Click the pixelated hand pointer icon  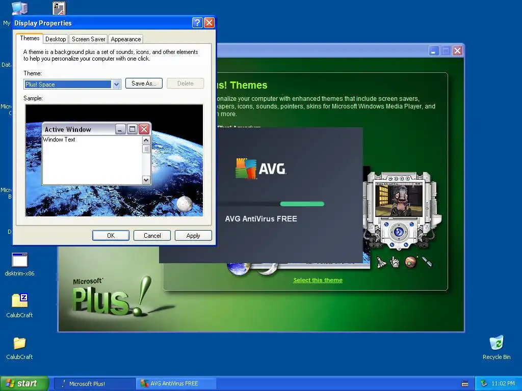click(x=395, y=262)
